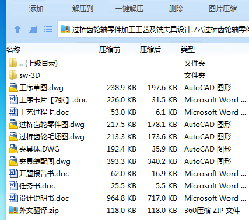This screenshot has width=249, height=220.
Task: Click the archive icon in the path bar
Action: tap(65, 29)
